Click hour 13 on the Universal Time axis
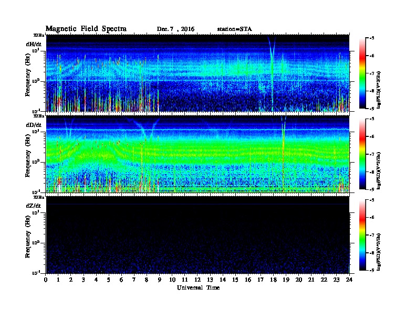The width and height of the screenshot is (416, 321). click(x=210, y=280)
